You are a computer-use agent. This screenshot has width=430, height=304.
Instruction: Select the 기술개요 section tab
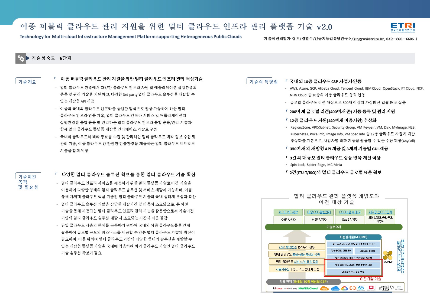[x=27, y=82]
